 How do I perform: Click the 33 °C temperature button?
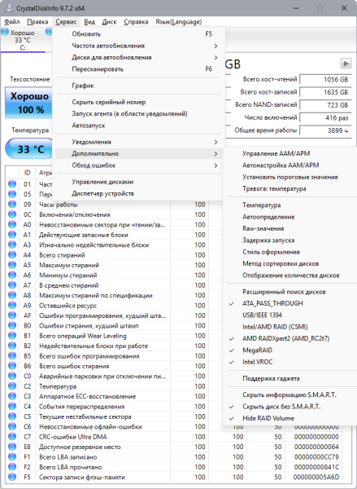pyautogui.click(x=29, y=149)
